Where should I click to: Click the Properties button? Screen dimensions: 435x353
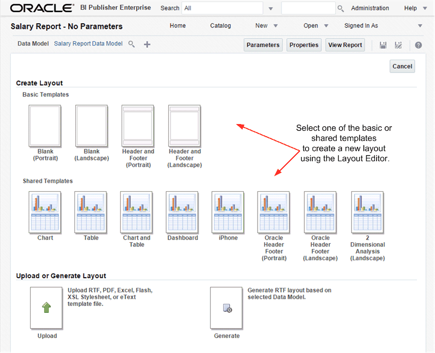[x=304, y=45]
